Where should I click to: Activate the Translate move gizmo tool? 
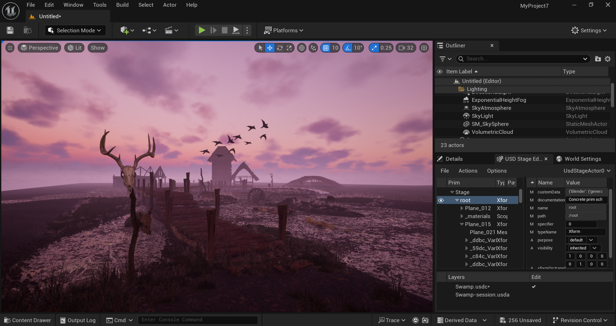point(270,48)
